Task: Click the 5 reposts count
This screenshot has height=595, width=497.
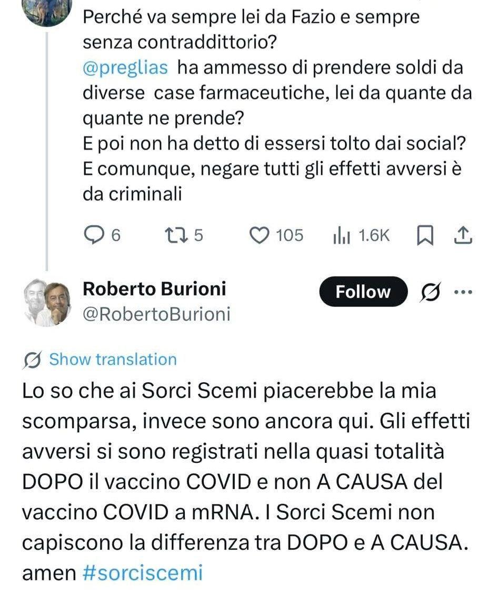Action: coord(198,235)
